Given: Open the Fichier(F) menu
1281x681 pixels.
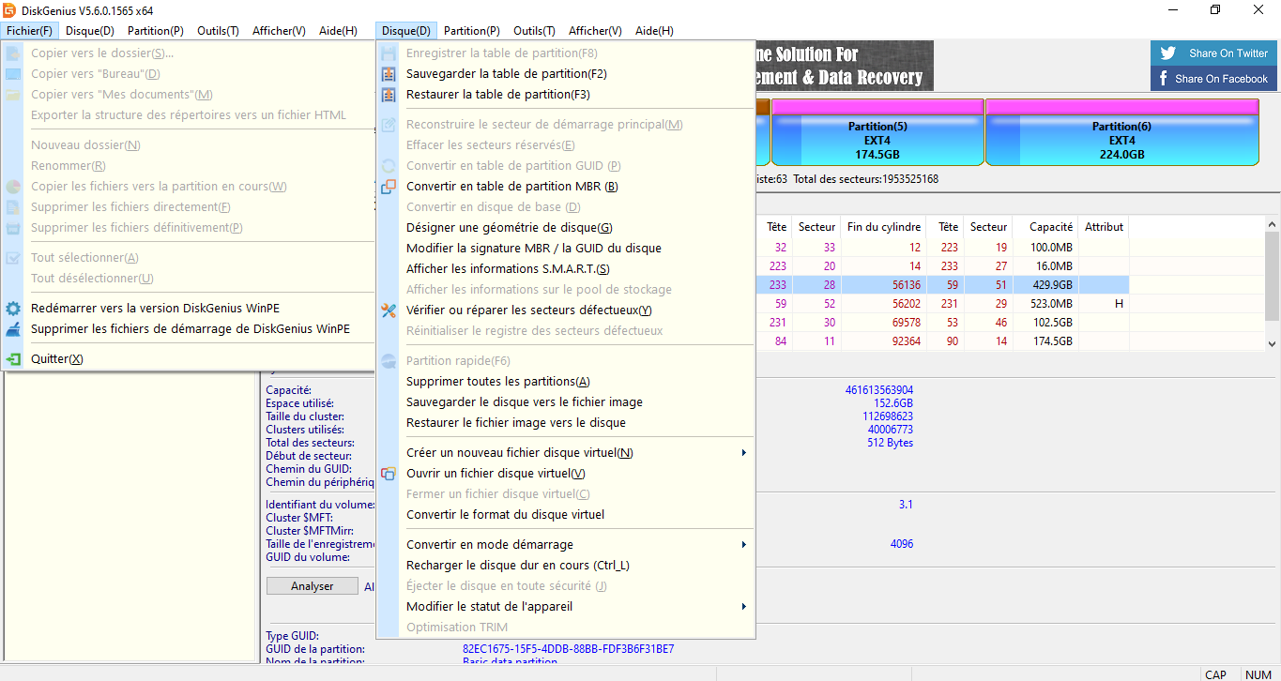Looking at the screenshot, I should 29,31.
